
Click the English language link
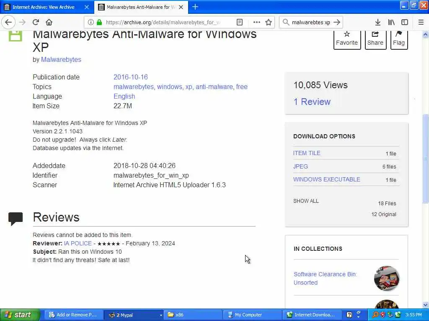124,97
